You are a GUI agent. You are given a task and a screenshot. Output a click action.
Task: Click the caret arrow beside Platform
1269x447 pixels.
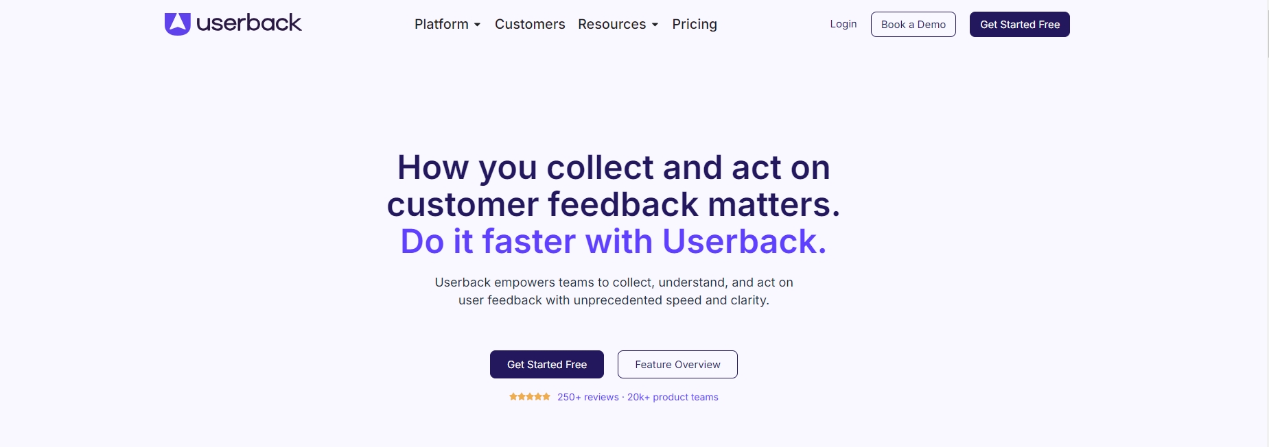coord(477,25)
